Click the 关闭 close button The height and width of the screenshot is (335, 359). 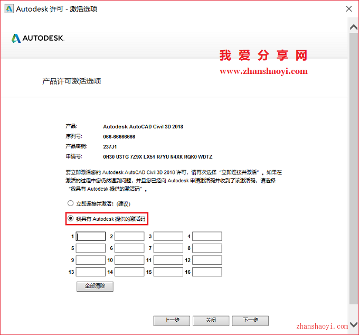211,321
